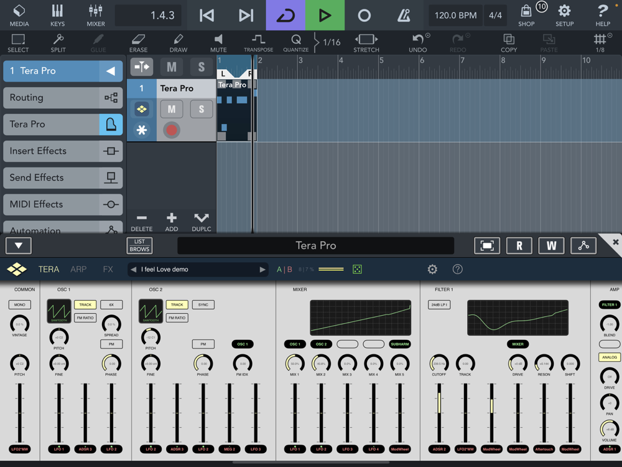Screen dimensions: 622x467
Task: Choose the Draw pencil tool
Action: coord(179,42)
